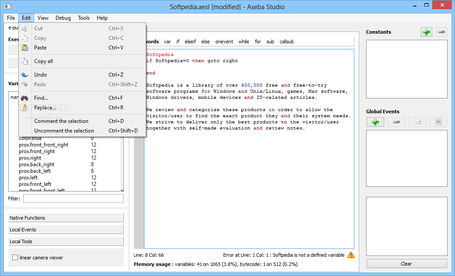Insert the 'sub' keyword button
This screenshot has height=276, width=455.
[x=270, y=42]
